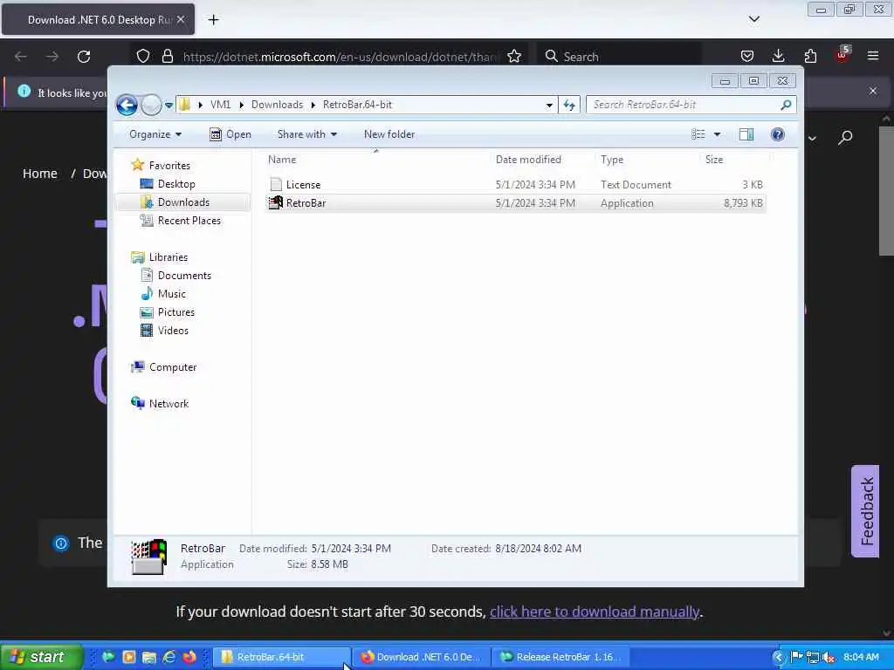Screen dimensions: 894x670
Task: Open the recent locations dropdown beside Explorer's forward arrow
Action: point(168,106)
